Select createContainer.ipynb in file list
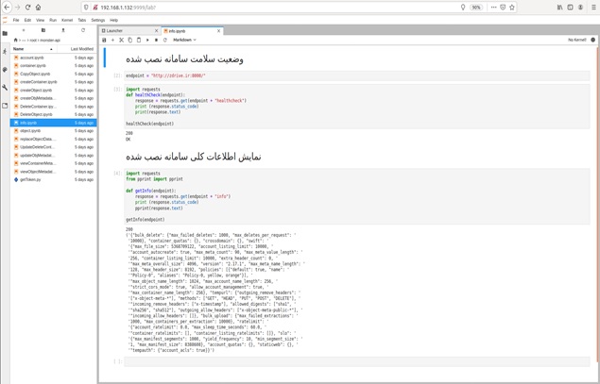Screen dimensions: 600x384 coord(53,82)
